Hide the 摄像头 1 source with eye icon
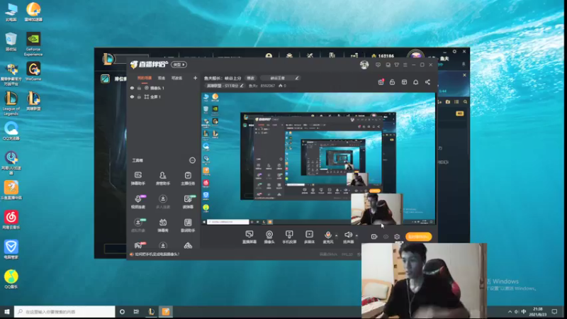 132,88
